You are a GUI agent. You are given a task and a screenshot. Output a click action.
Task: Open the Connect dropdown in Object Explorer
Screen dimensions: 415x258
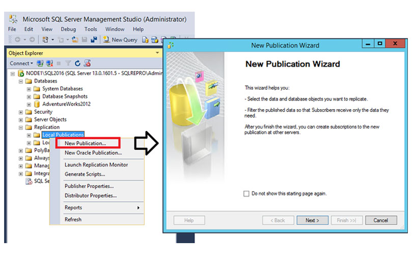tap(21, 63)
